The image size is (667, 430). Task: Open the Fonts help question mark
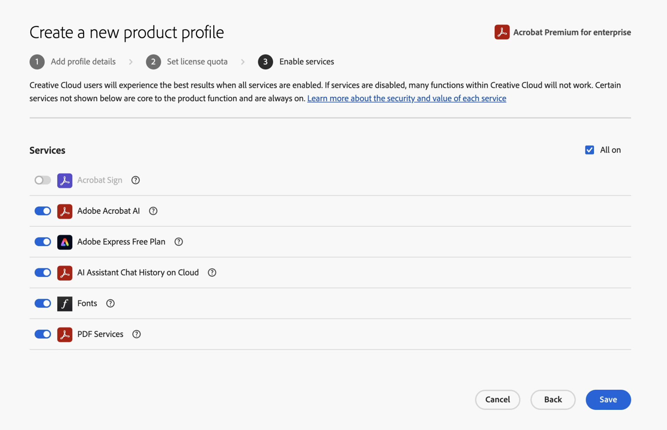(x=110, y=303)
